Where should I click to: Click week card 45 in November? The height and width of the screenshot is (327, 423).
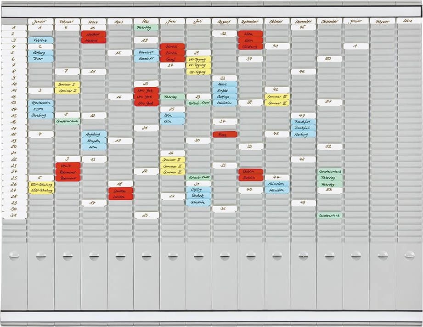tap(303, 27)
